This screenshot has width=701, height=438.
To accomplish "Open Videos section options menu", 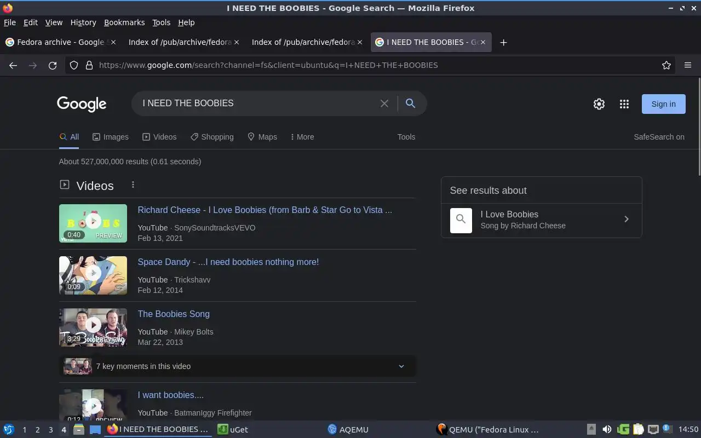I will point(133,185).
